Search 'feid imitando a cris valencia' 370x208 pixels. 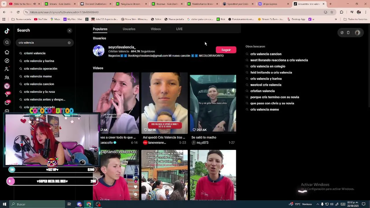[271, 73]
